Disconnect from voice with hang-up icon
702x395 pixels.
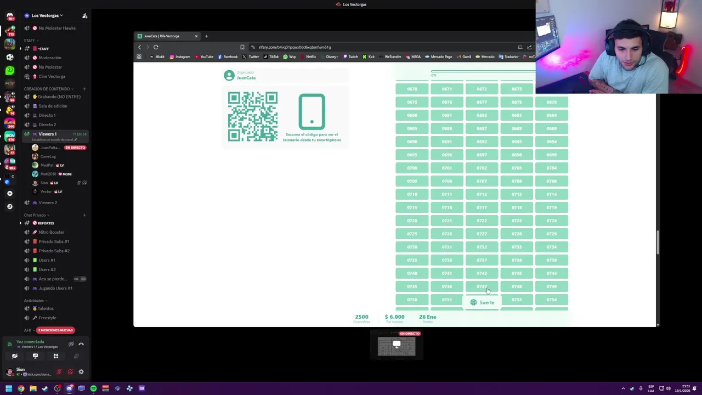tap(81, 344)
